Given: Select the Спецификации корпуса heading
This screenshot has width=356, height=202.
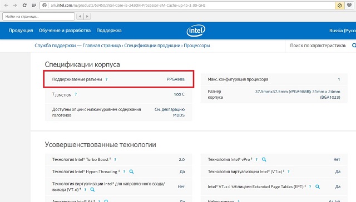Looking at the screenshot, I should click(82, 64).
